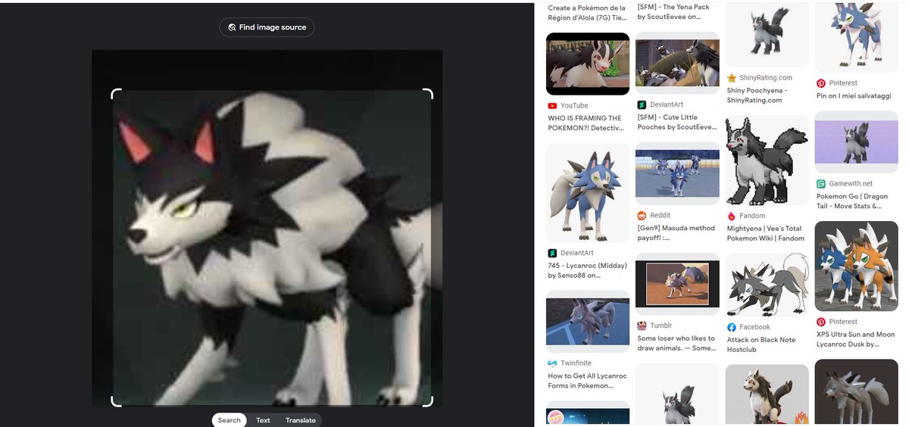Click the bottom-right crop corner handle
909x427 pixels.
pos(429,402)
